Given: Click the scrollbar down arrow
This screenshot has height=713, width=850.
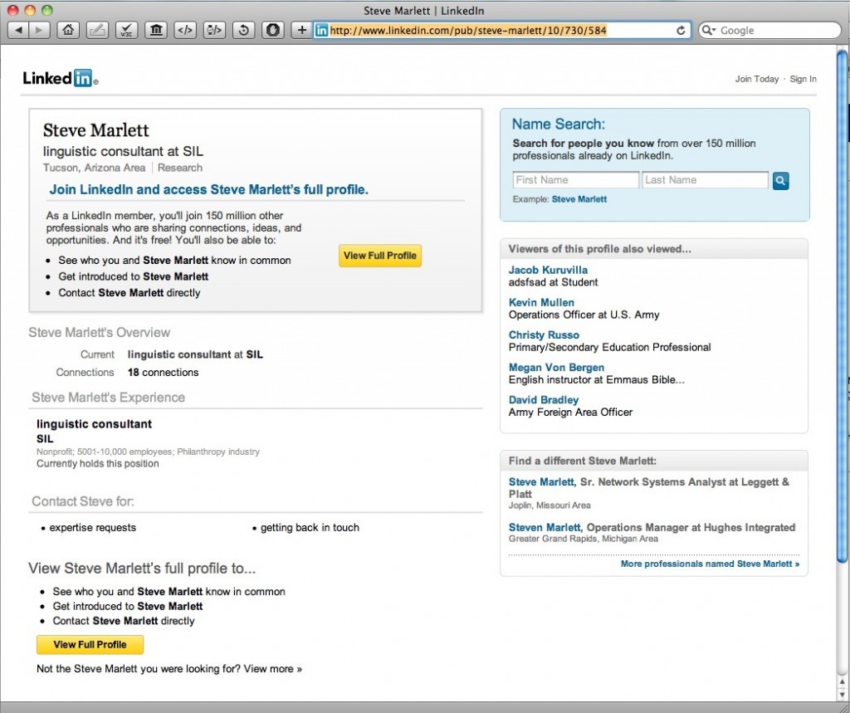Looking at the screenshot, I should (x=842, y=695).
